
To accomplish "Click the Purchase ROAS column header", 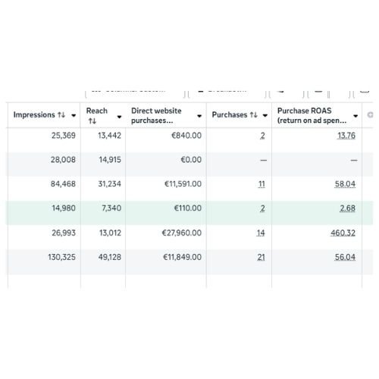I will coord(312,115).
